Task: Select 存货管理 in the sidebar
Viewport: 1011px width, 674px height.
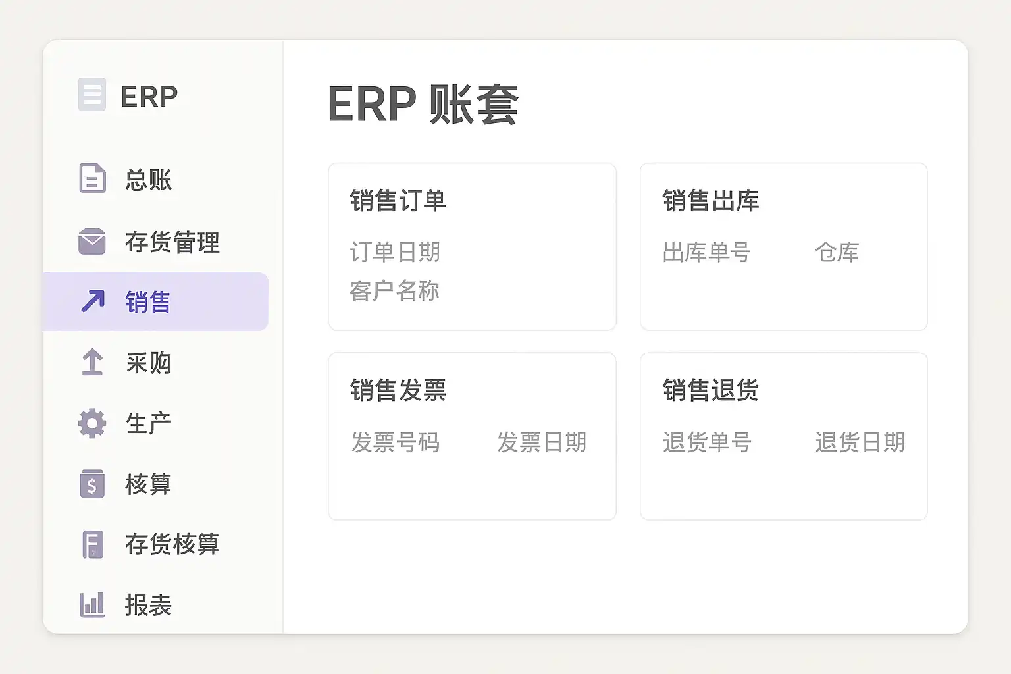Action: click(x=172, y=242)
